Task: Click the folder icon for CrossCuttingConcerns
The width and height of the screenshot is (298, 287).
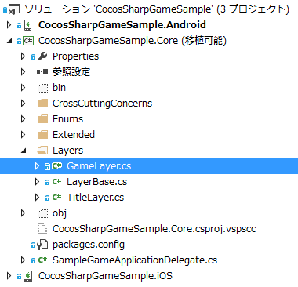Action: (x=42, y=104)
